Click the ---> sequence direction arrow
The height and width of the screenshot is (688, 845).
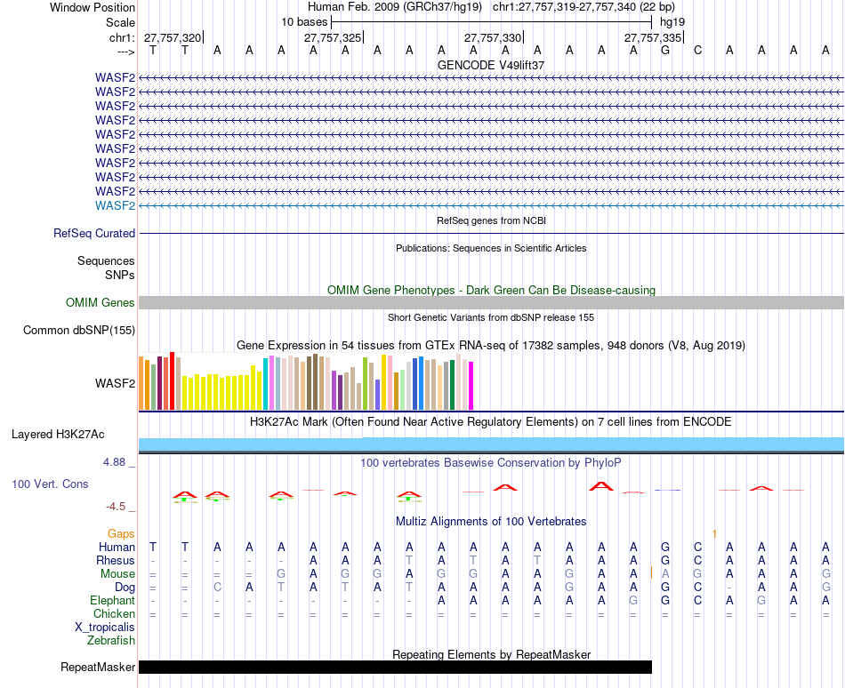[x=125, y=52]
